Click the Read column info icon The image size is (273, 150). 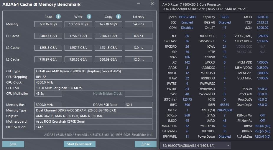tap(58, 17)
